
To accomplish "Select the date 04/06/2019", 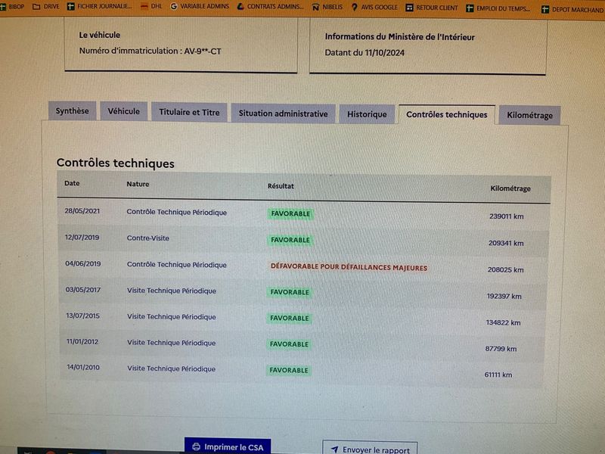I will (x=83, y=263).
